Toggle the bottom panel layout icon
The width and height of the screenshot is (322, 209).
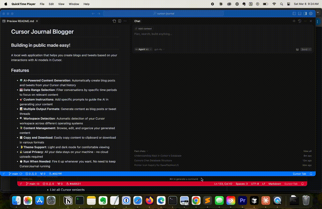(299, 13)
